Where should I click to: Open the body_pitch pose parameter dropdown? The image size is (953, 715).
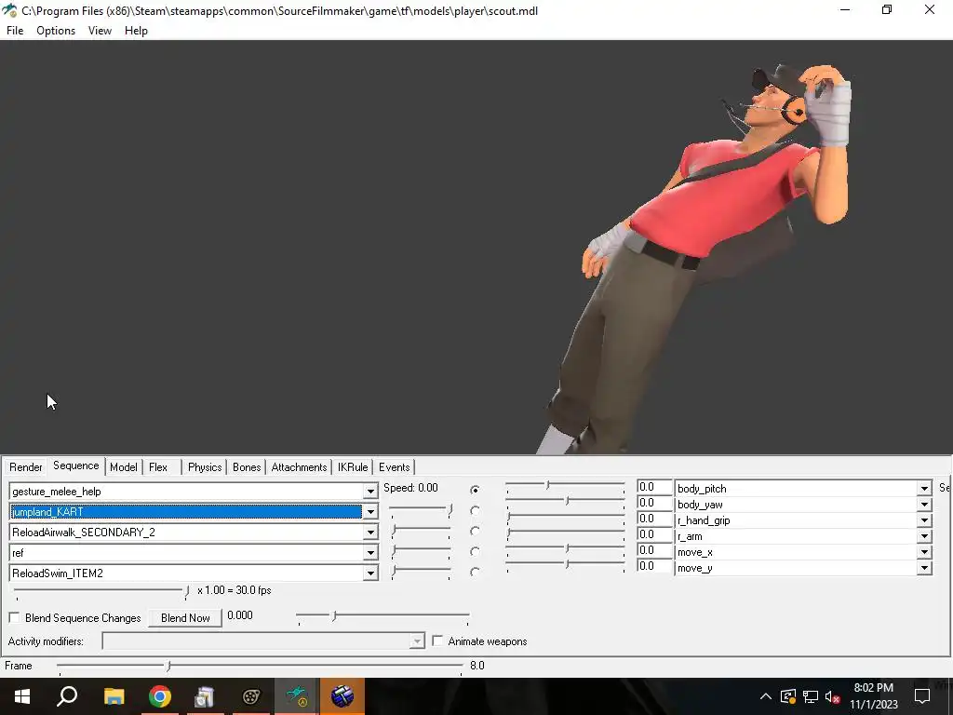pos(924,488)
